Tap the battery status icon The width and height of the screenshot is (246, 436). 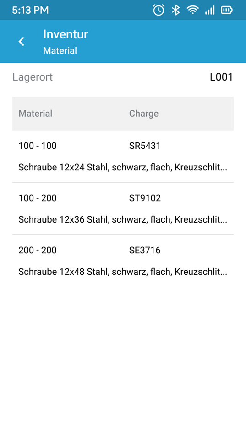click(227, 10)
